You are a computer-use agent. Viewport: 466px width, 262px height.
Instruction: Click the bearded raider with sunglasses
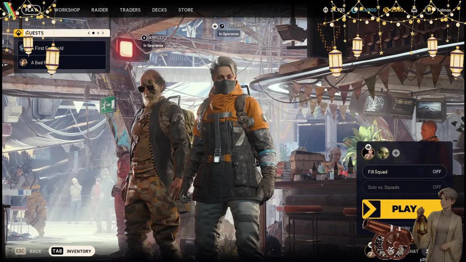point(157,164)
